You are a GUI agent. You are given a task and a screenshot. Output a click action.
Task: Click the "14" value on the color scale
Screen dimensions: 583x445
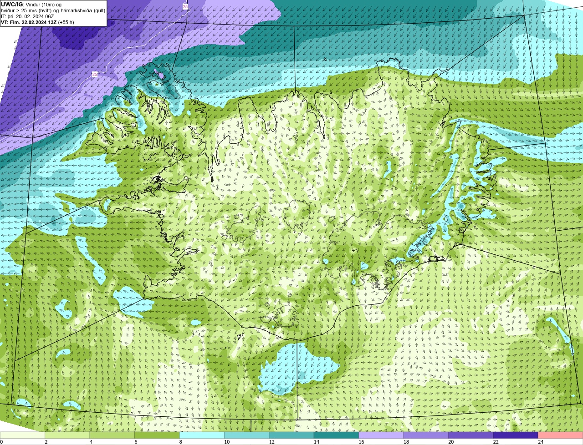pos(317,442)
